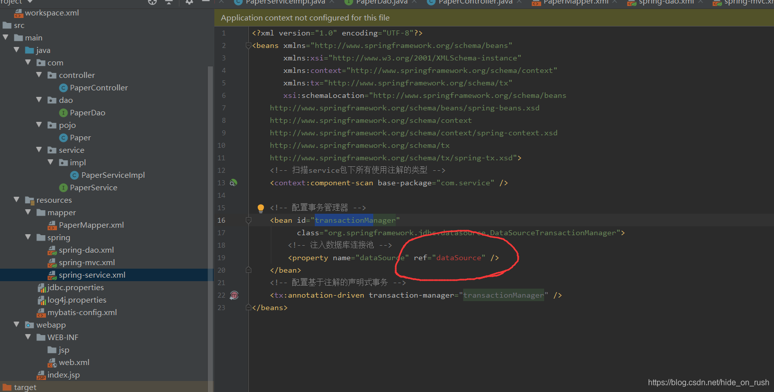The height and width of the screenshot is (392, 774).
Task: Click the mybatis-config.xml file icon
Action: [41, 313]
